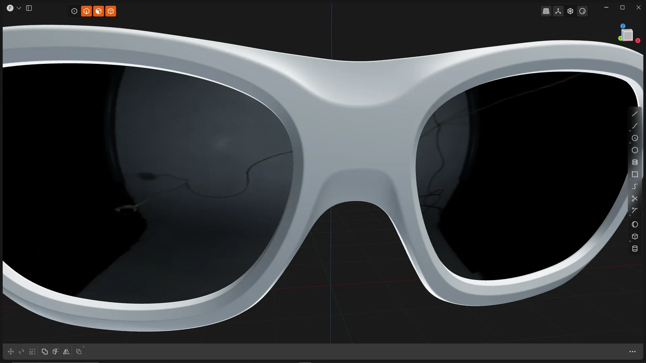Select the Spiral coil tool
The height and width of the screenshot is (363, 646).
635,162
